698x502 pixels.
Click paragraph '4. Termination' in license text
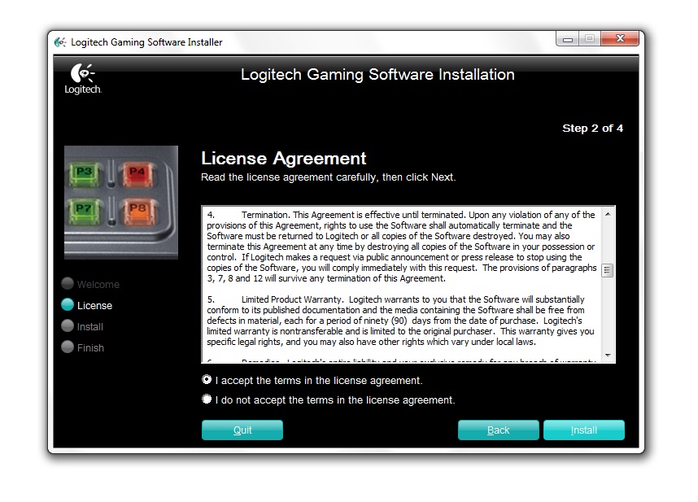pyautogui.click(x=401, y=247)
